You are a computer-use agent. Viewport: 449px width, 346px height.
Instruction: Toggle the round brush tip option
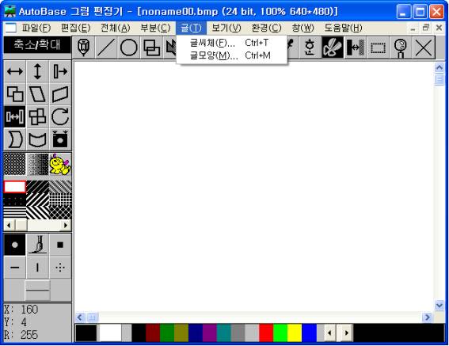coord(14,245)
